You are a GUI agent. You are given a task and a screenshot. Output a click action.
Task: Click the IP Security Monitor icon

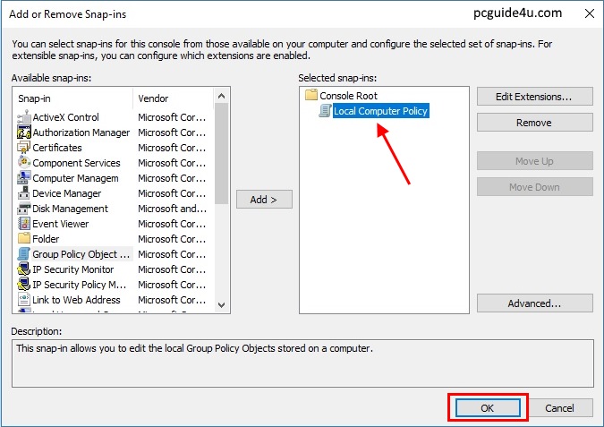click(24, 269)
